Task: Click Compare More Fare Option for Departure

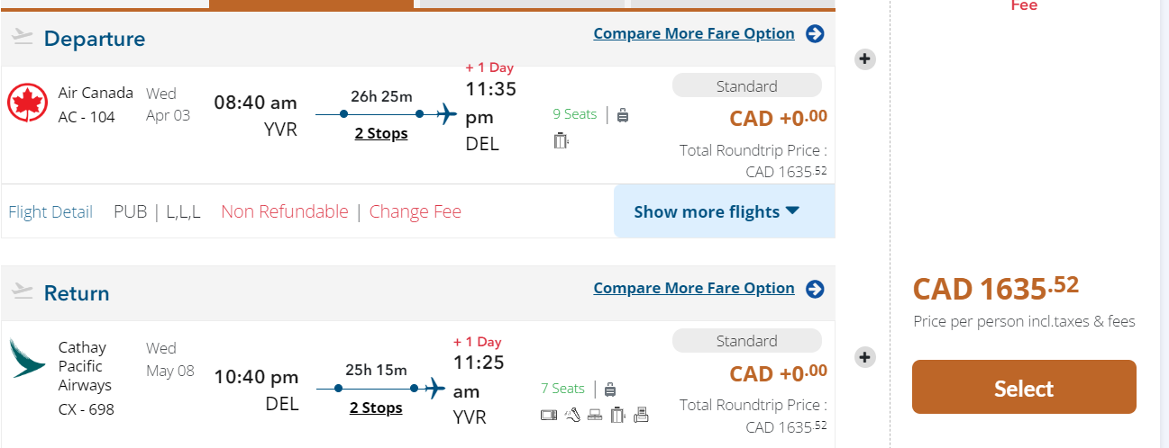Action: point(693,34)
